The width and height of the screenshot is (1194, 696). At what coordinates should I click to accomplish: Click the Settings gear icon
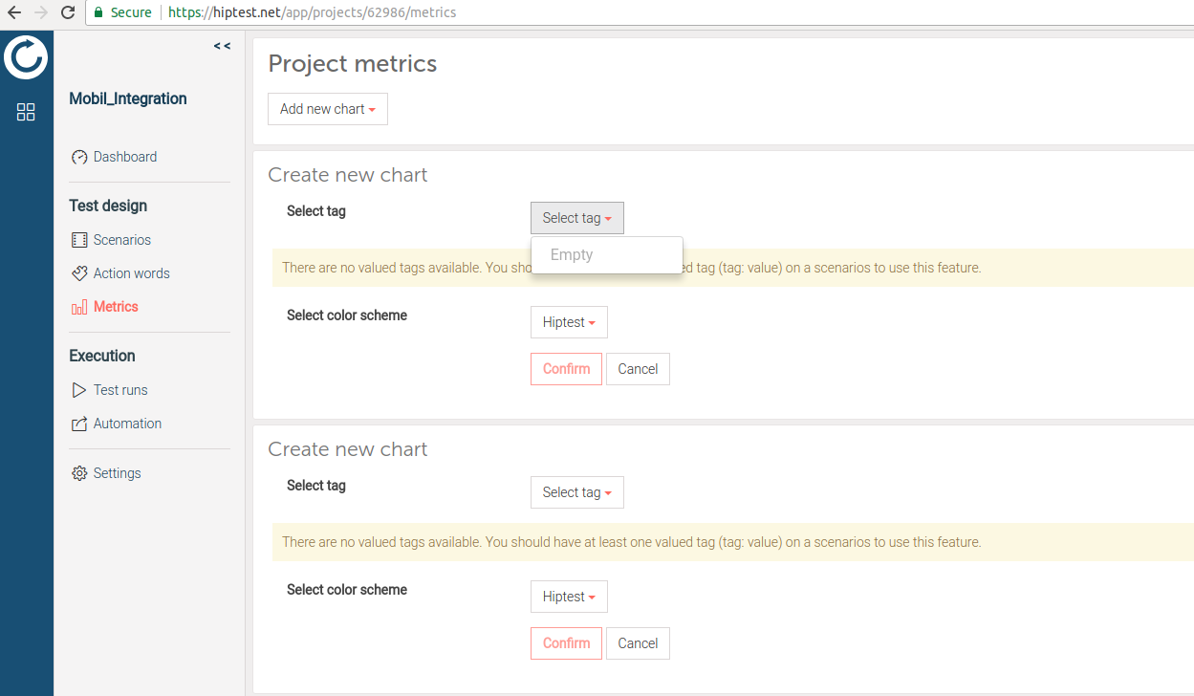[x=79, y=473]
